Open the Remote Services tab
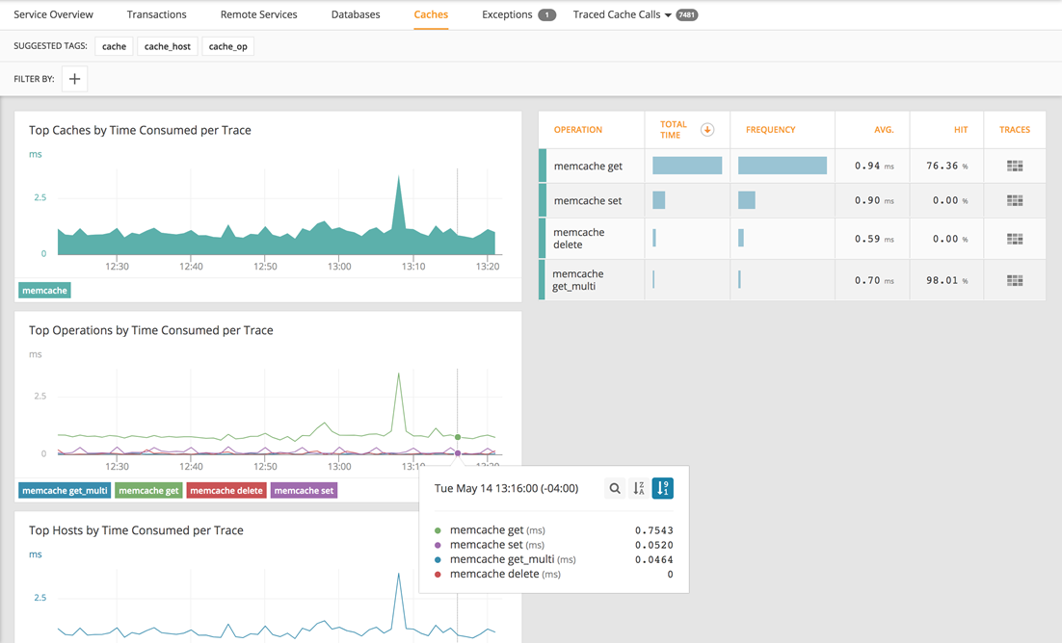Viewport: 1062px width, 643px height. [x=258, y=14]
